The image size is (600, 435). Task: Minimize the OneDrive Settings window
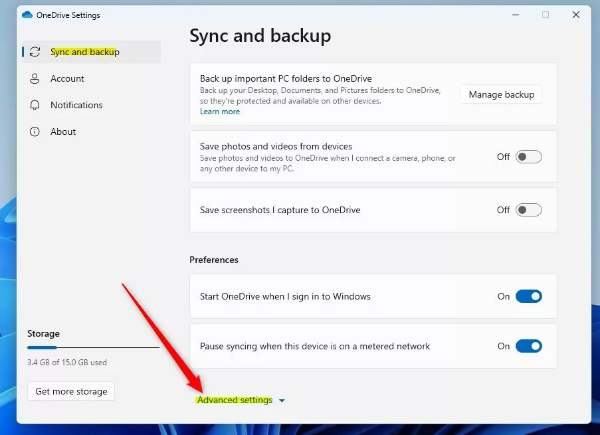[x=516, y=15]
